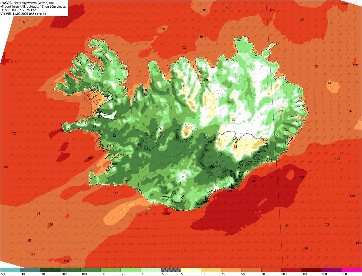Click the map value '110' in the top right
Viewport: 362px width, 276px height.
tap(344, 4)
